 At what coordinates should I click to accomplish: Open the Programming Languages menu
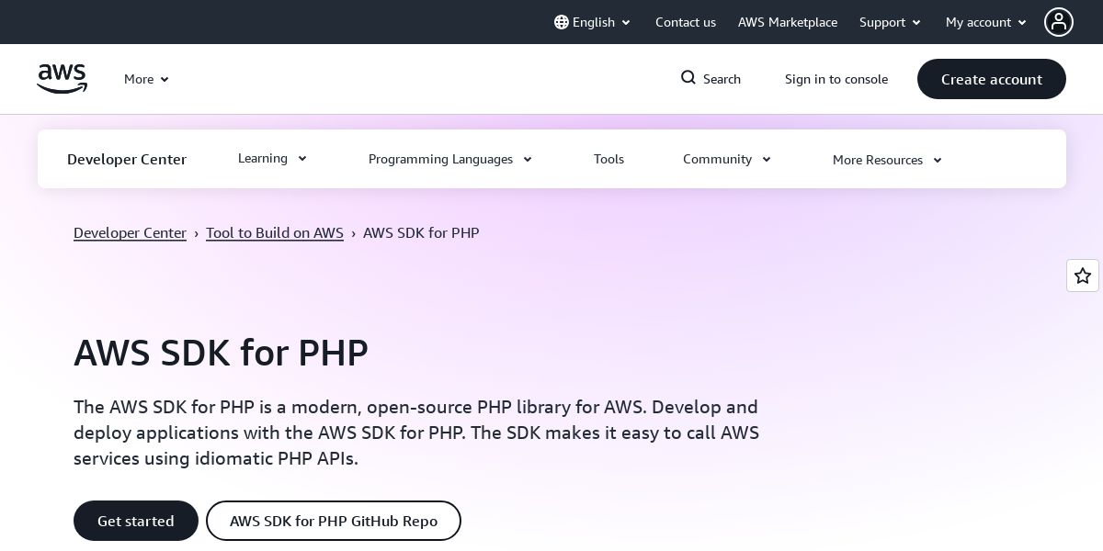pyautogui.click(x=449, y=159)
